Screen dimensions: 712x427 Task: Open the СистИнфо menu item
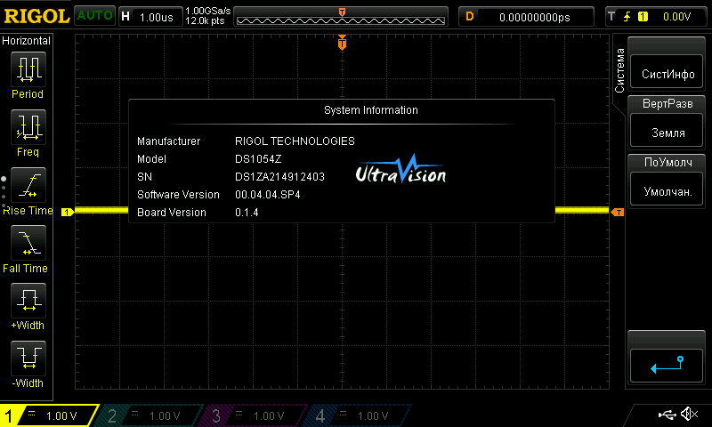(668, 74)
